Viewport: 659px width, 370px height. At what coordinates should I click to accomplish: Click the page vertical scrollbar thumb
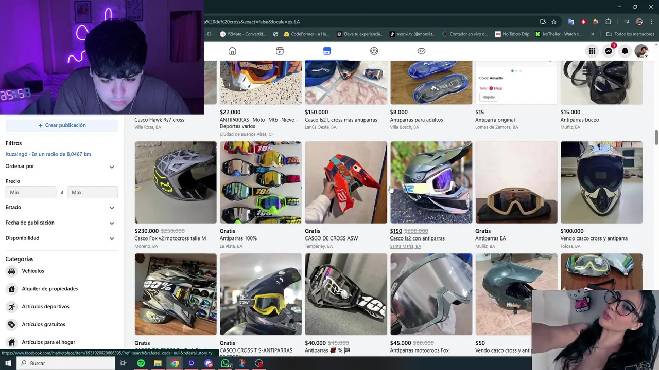pyautogui.click(x=656, y=137)
